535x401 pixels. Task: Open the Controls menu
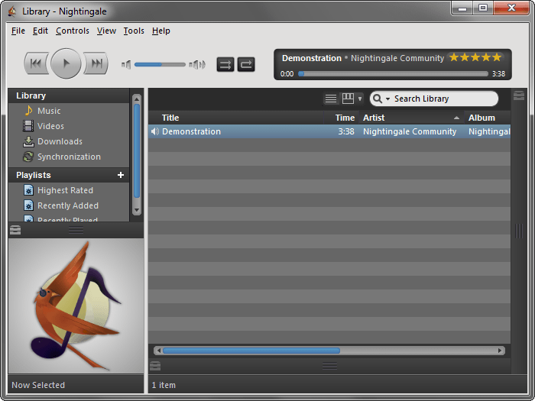(x=73, y=31)
